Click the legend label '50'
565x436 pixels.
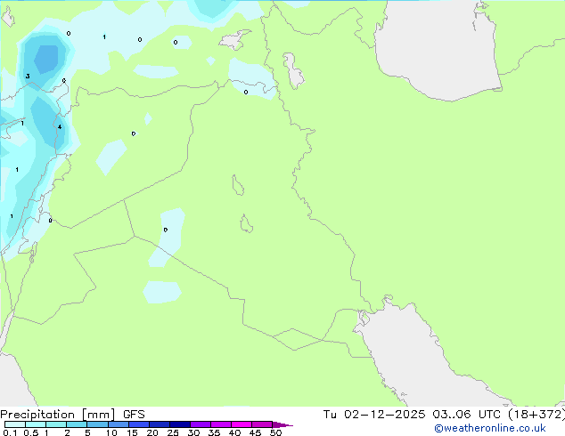[275, 432]
